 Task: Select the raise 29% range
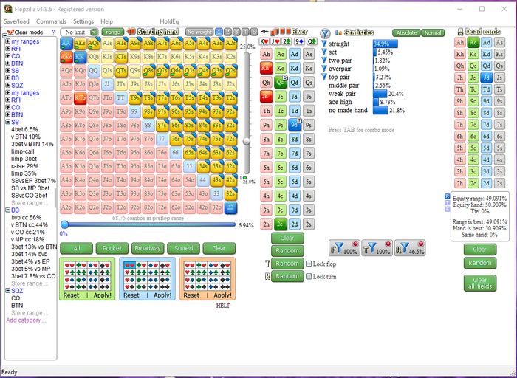pos(24,166)
